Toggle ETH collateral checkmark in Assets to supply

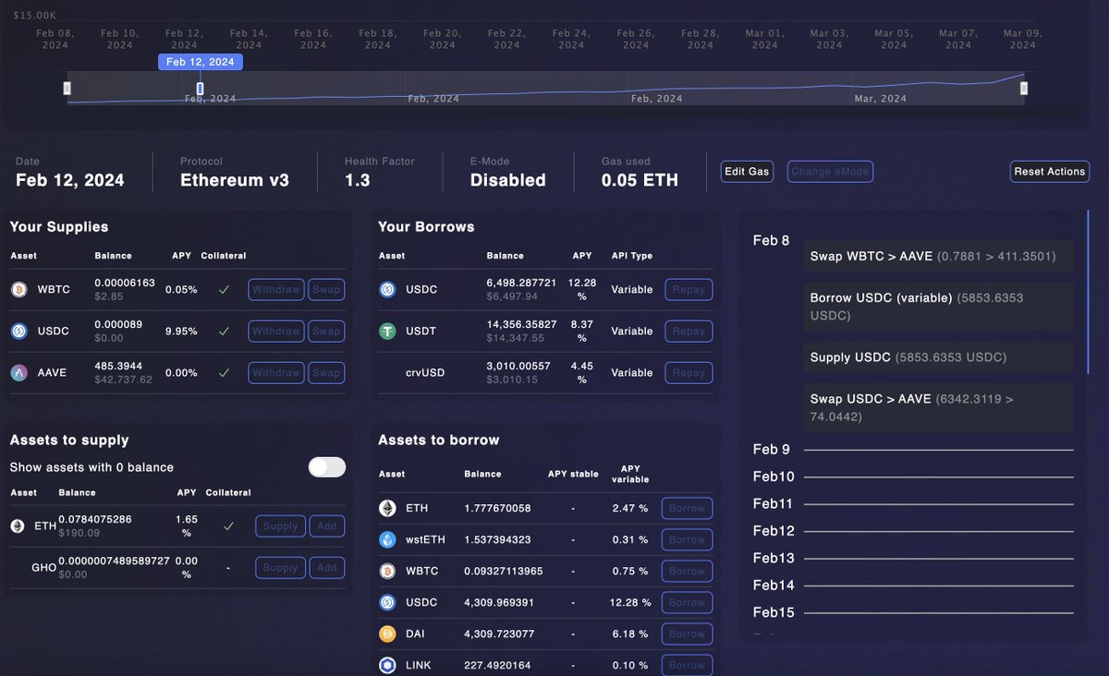click(228, 525)
